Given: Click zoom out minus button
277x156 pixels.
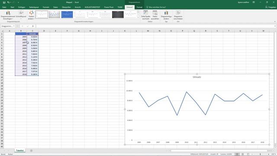Looking at the screenshot, I should tap(252, 154).
